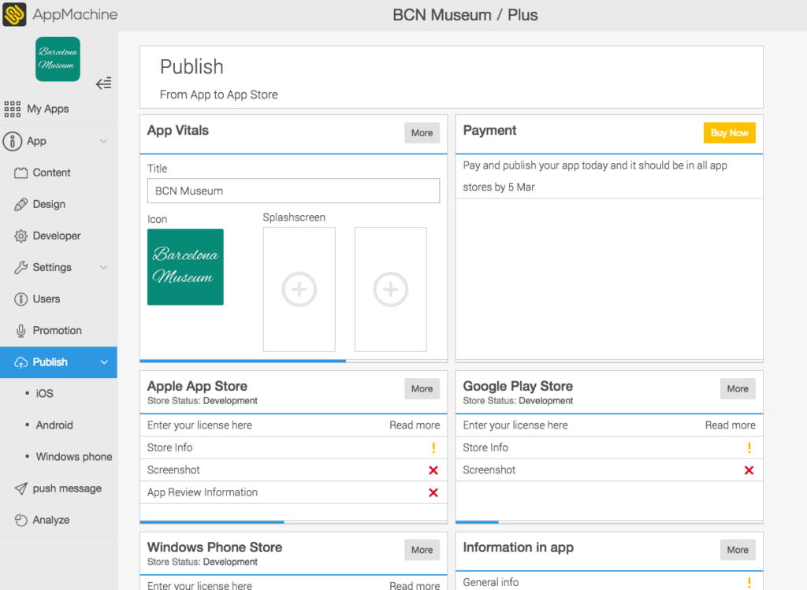
Task: Click More in Apple App Store panel
Action: (422, 389)
